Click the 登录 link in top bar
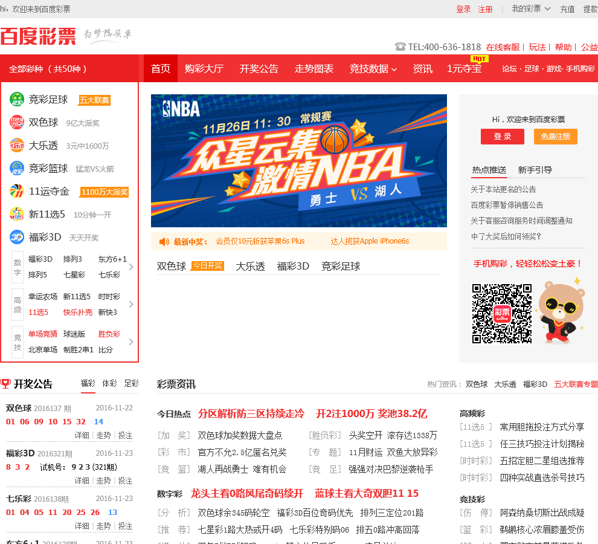The image size is (598, 544). click(463, 9)
